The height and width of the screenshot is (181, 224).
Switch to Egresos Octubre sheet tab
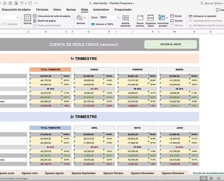pos(113,173)
